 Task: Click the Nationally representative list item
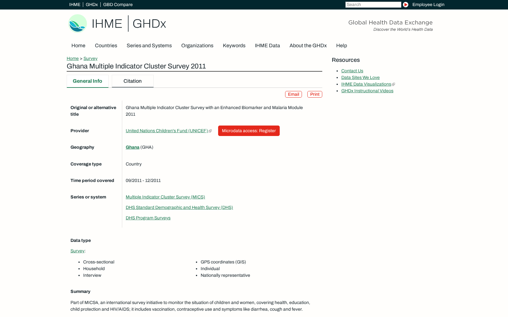coord(225,275)
